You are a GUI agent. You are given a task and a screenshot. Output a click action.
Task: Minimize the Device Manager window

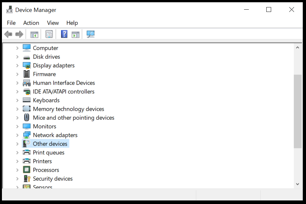coord(247,10)
